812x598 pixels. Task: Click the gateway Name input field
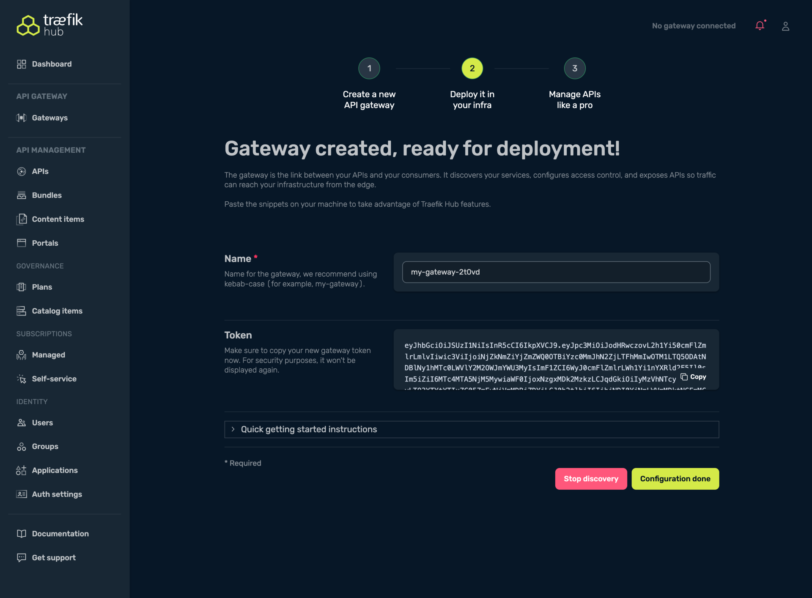556,272
